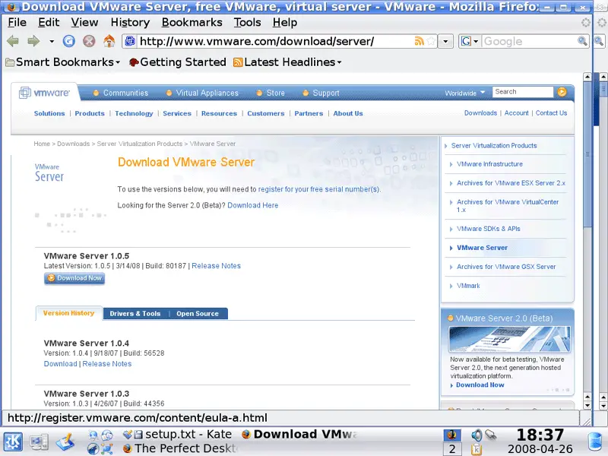
Task: Switch to The Perfect Desktop Firefox window
Action: coord(179,448)
